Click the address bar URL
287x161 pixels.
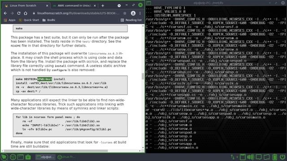pos(78,13)
